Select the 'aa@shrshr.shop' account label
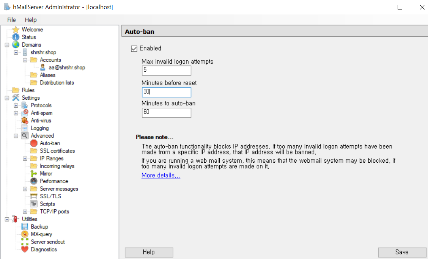 (67, 67)
